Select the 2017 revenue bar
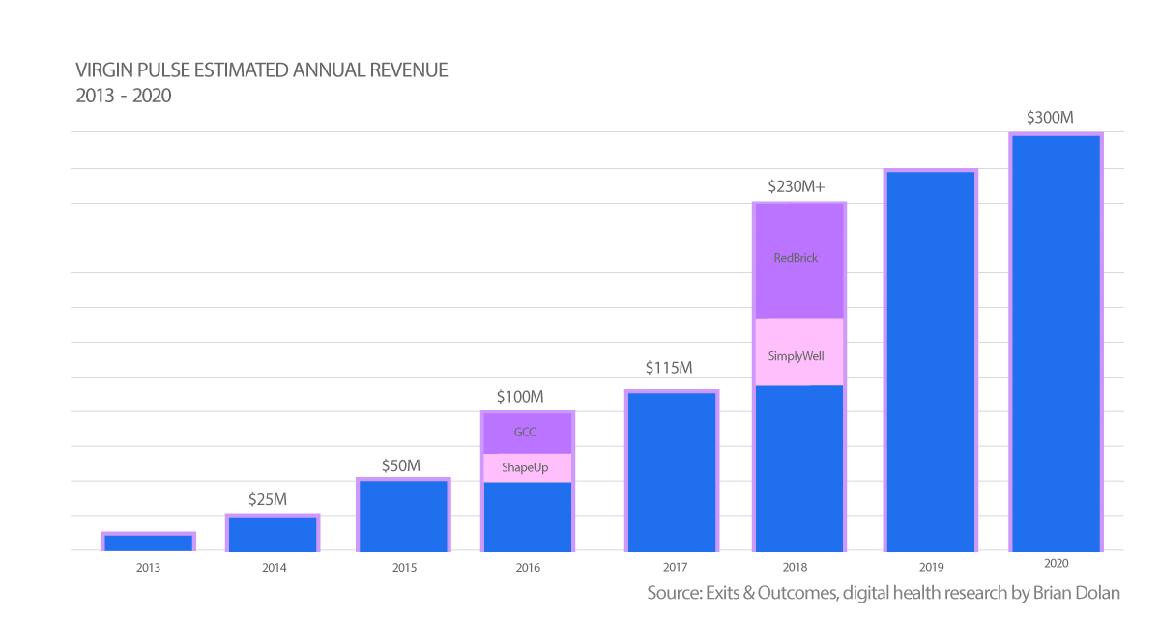 click(x=671, y=471)
